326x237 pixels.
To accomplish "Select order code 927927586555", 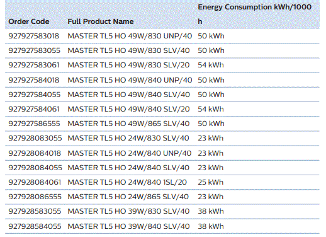I will (x=34, y=124).
